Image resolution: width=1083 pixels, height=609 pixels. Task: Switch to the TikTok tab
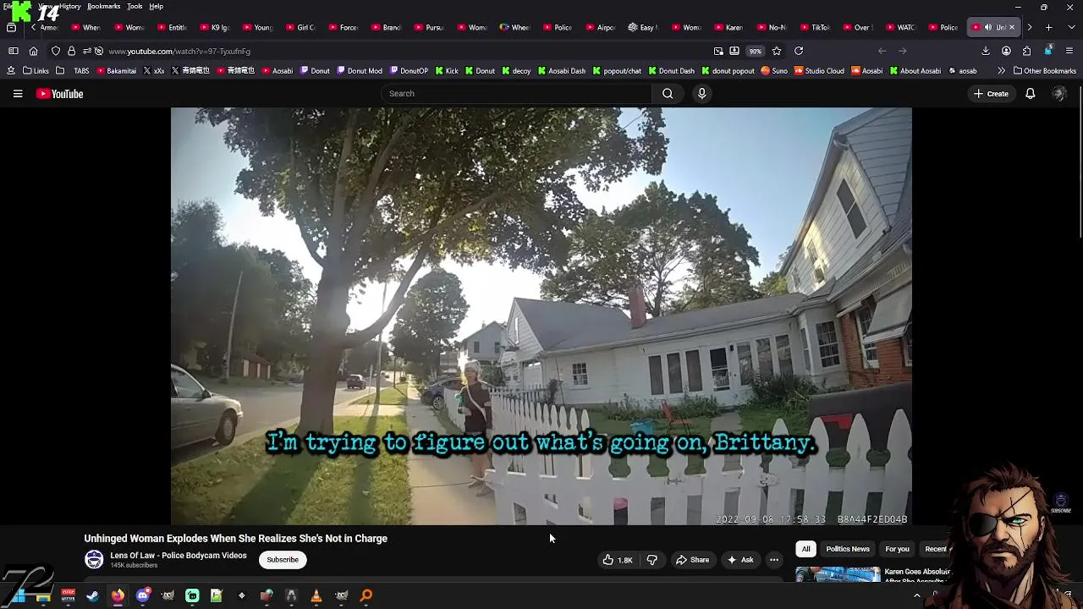pos(814,27)
